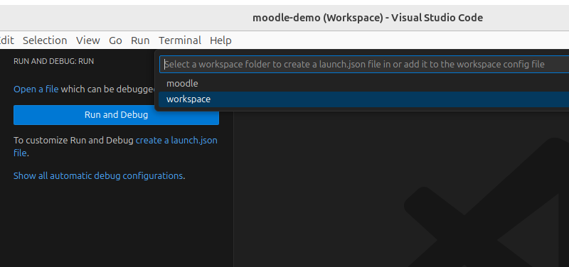Choose the workspace option in picker
This screenshot has width=569, height=267.
pyautogui.click(x=363, y=99)
